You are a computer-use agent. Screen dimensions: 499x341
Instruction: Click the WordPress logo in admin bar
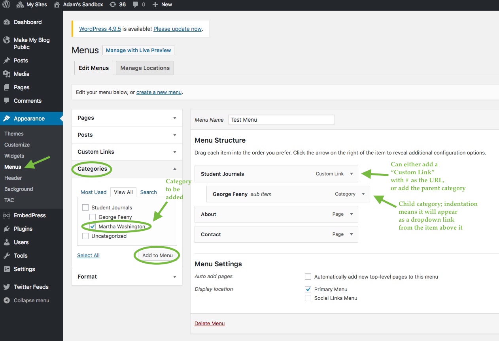coord(7,5)
